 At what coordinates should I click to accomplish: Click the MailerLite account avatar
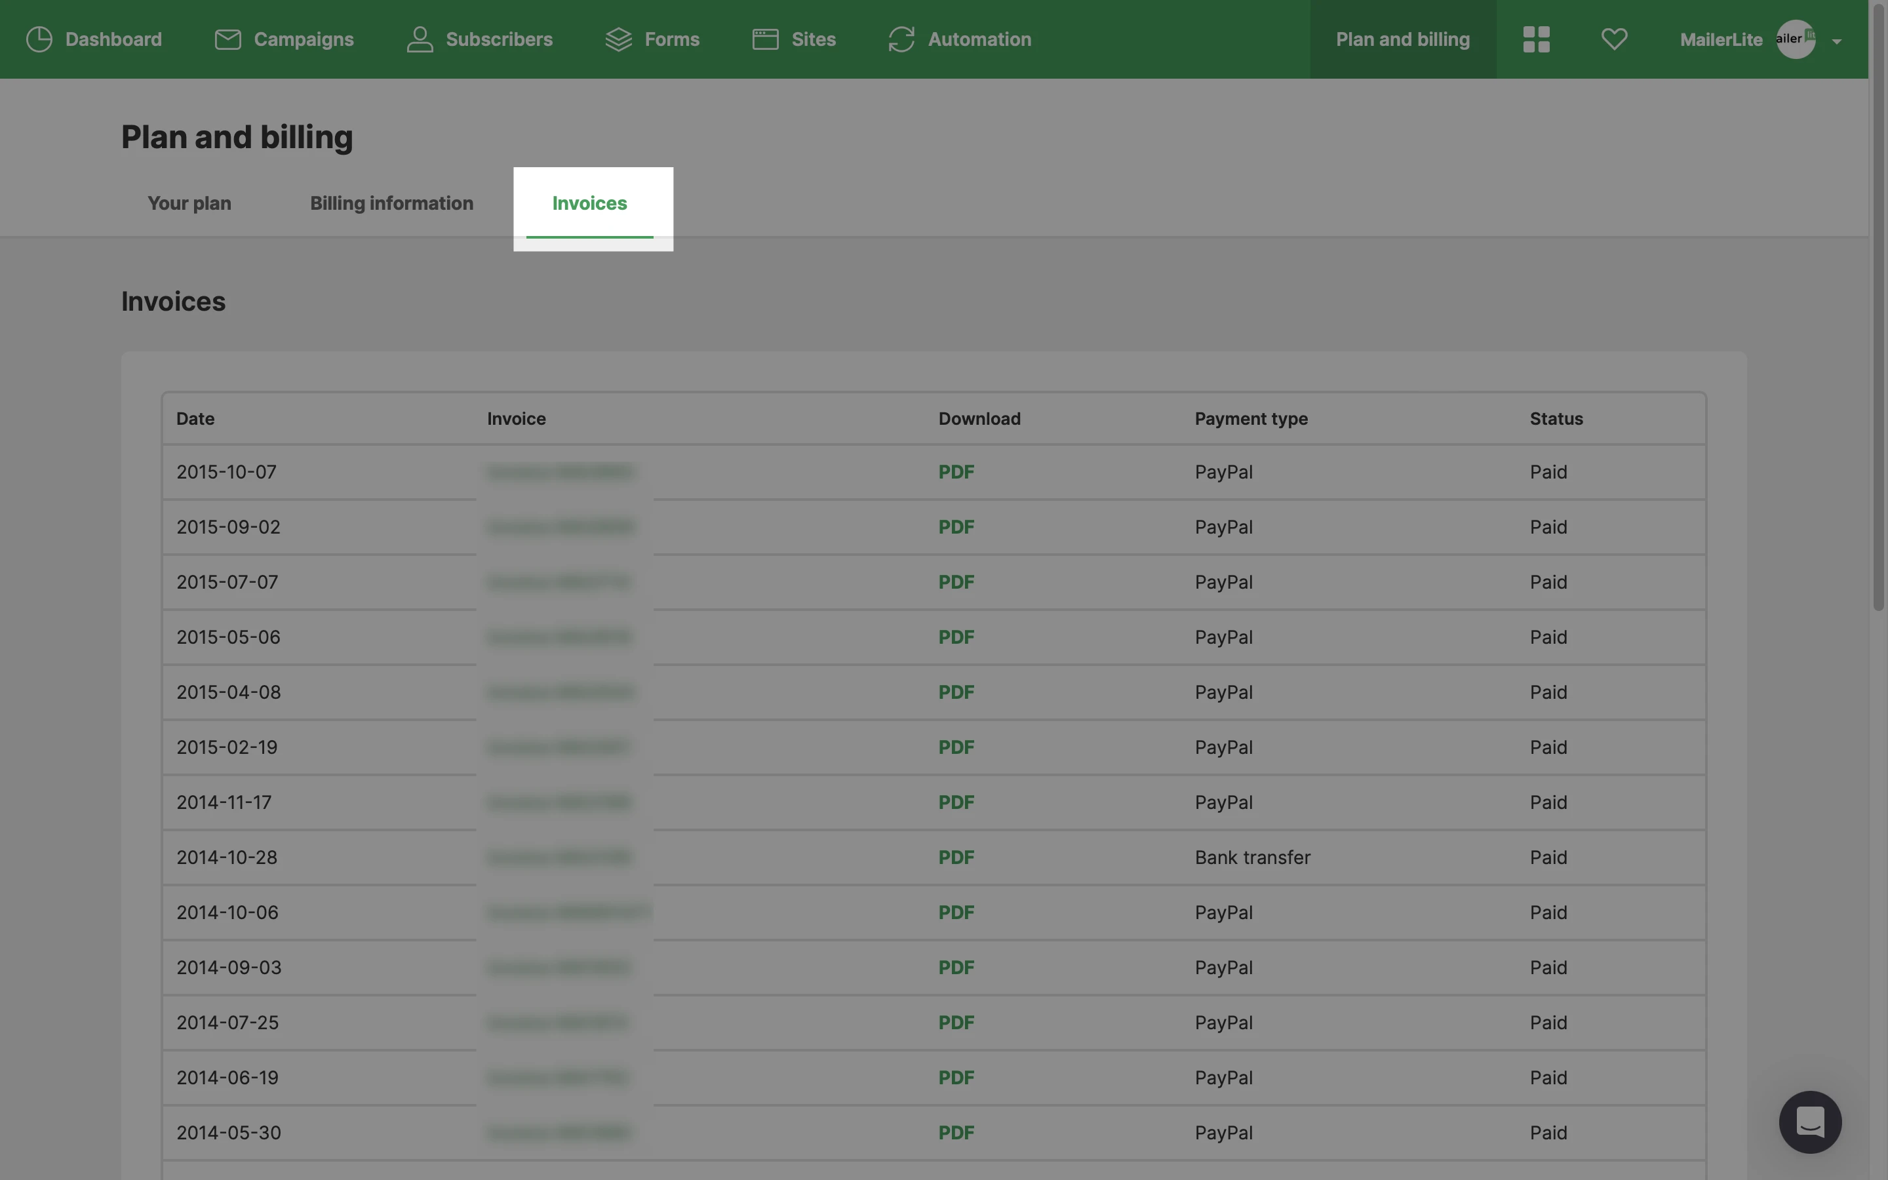pos(1795,39)
